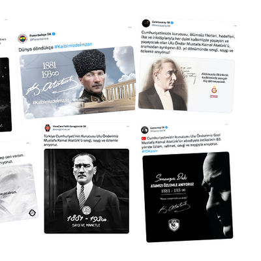This screenshot has width=261, height=261.
Task: Open the more options menu on Gaziantep tweet
Action: (x=226, y=125)
